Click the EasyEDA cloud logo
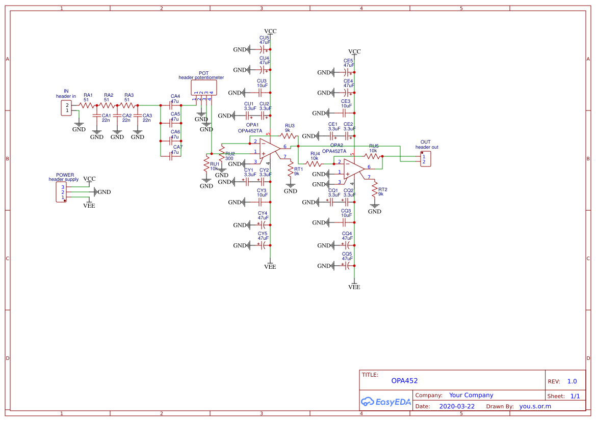This screenshot has width=596, height=421. coord(368,402)
